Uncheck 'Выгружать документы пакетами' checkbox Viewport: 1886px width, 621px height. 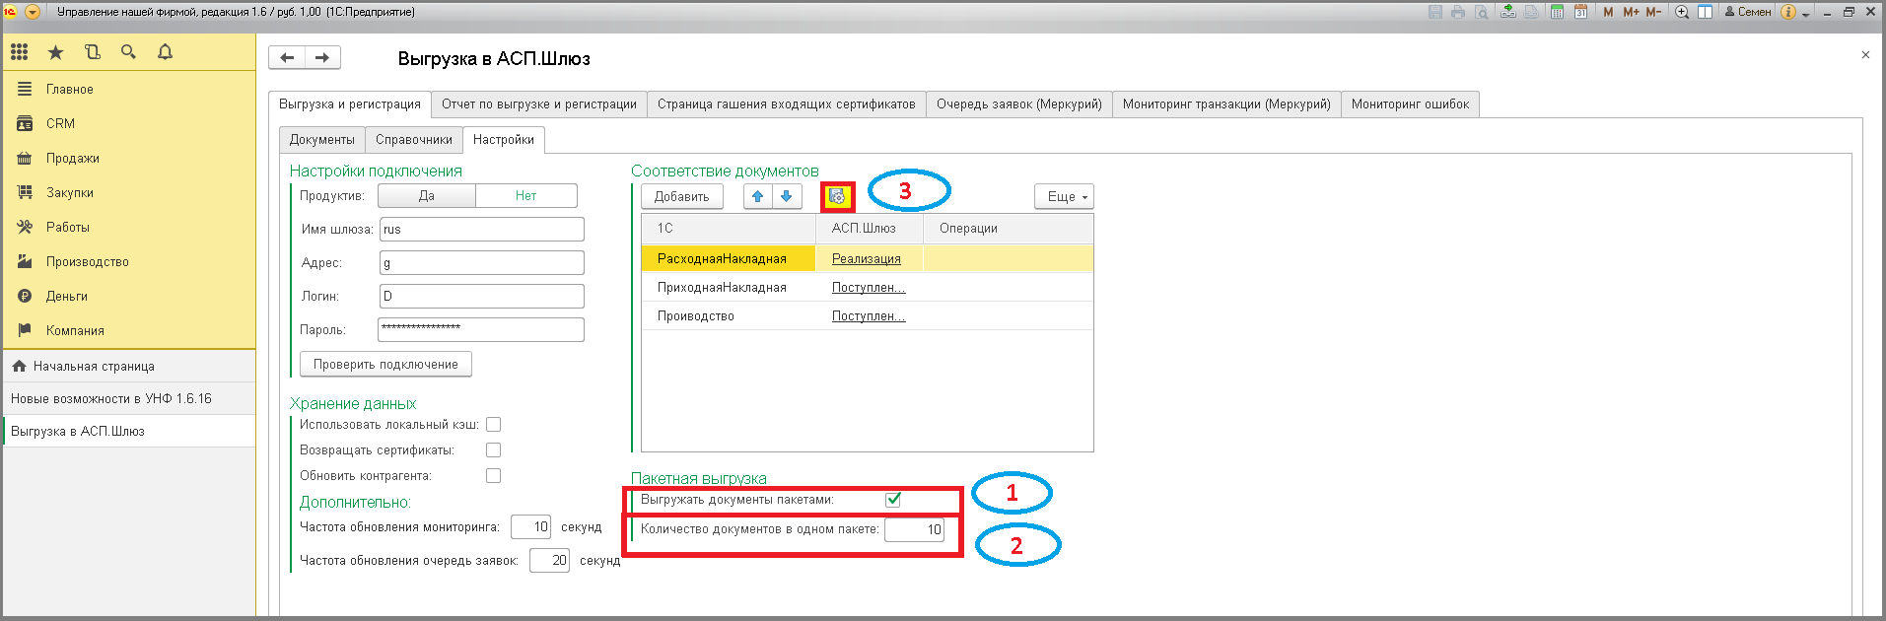[893, 499]
